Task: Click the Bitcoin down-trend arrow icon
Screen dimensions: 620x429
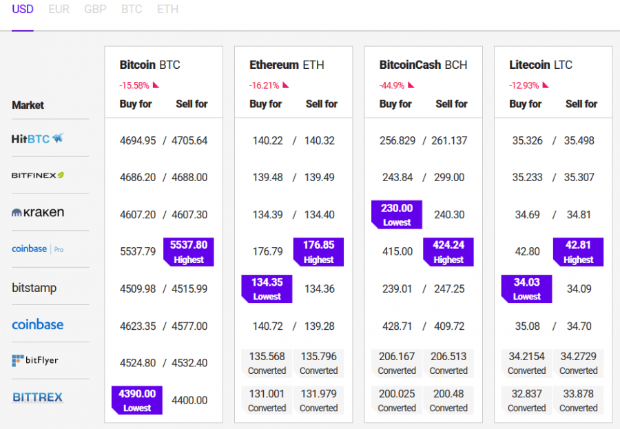Action: point(156,85)
